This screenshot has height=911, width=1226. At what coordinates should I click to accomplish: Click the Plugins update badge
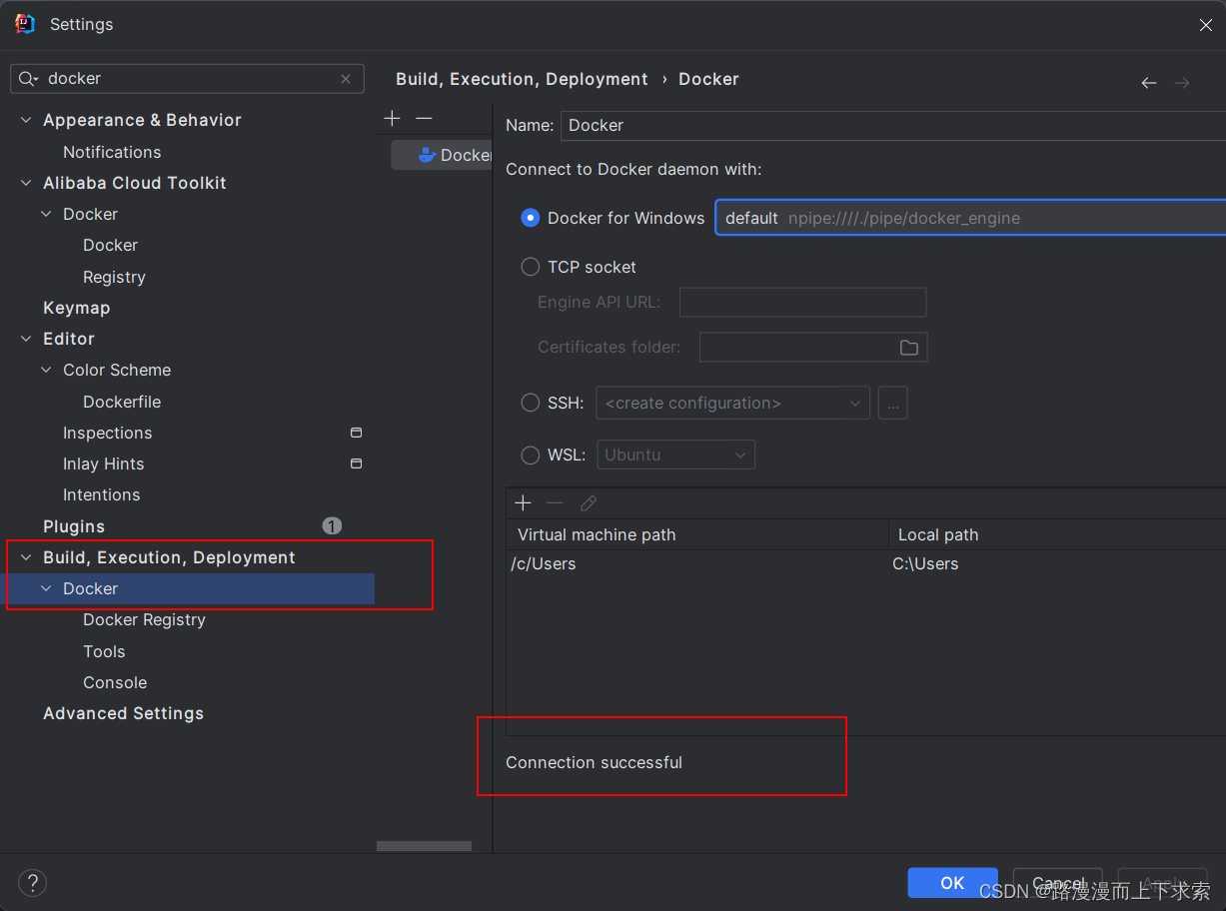(332, 525)
